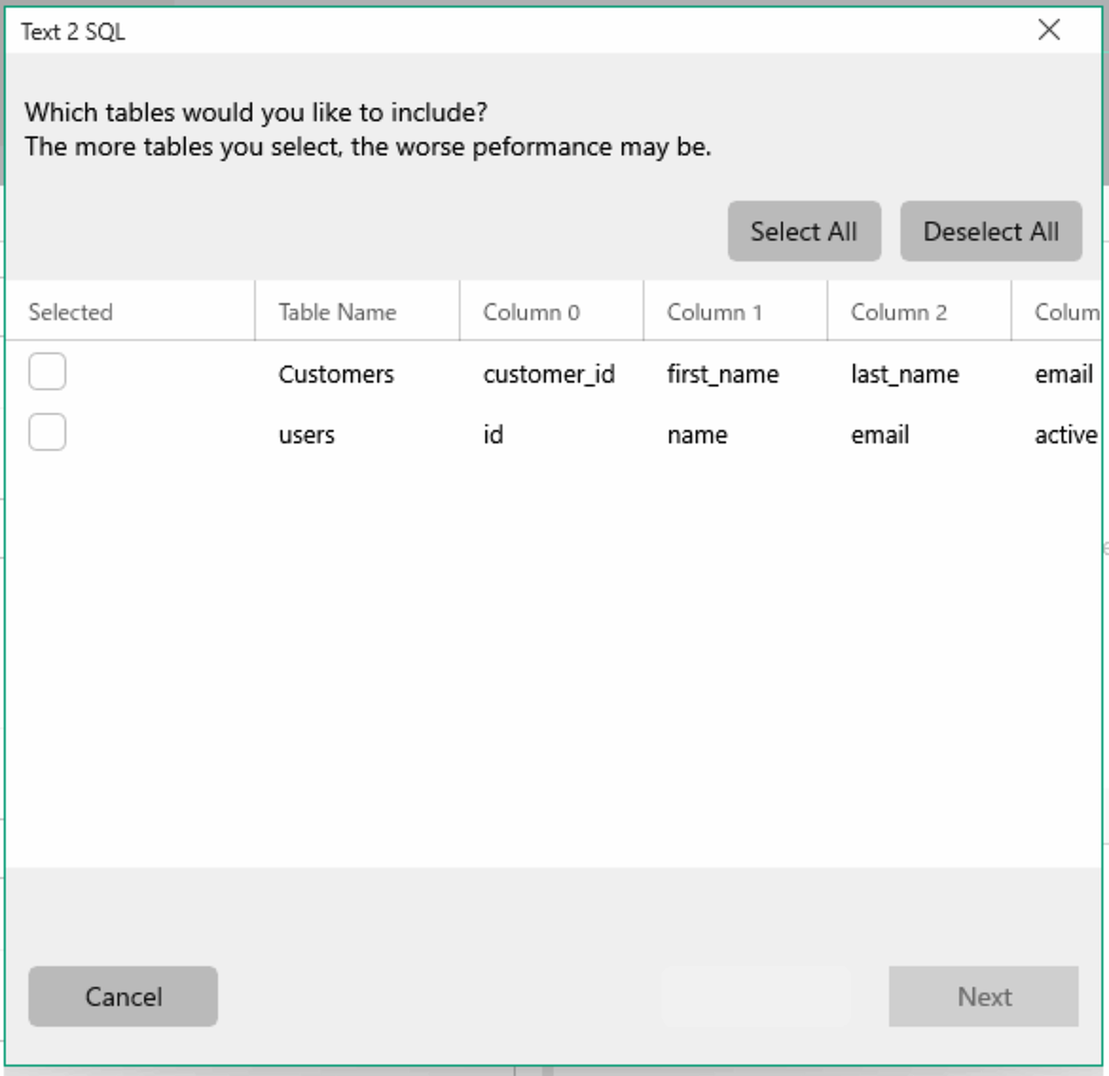Viewport: 1109px width, 1076px height.
Task: Close the Text 2 SQL window
Action: (1049, 29)
